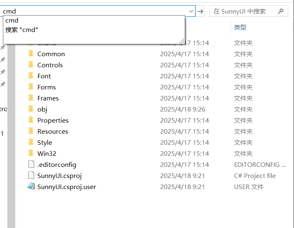Click the SunnyUI.csproj file name

click(x=60, y=176)
